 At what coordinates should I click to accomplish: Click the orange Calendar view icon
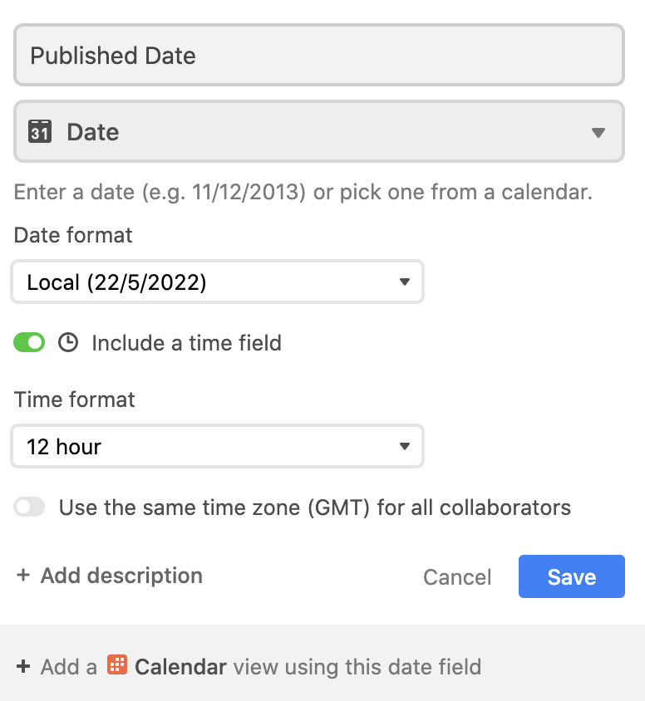(x=117, y=664)
